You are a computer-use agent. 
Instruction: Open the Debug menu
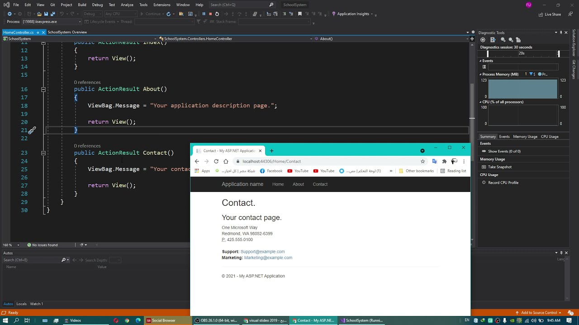coord(97,5)
